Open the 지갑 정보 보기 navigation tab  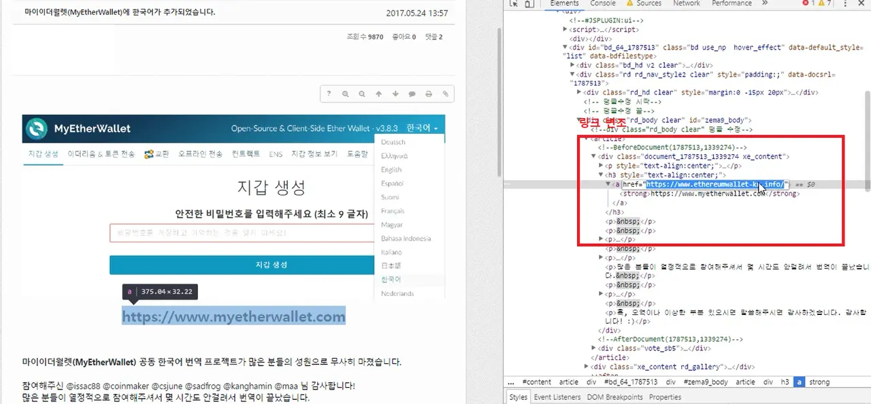pos(314,154)
